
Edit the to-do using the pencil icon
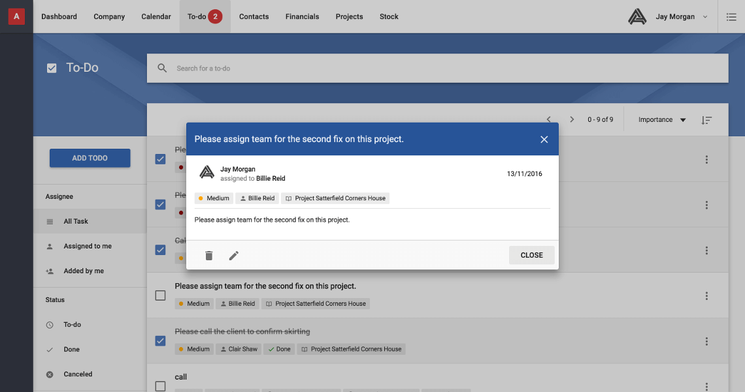234,256
